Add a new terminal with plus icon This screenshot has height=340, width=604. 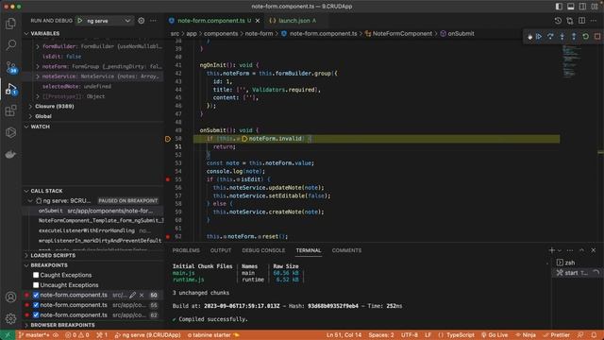click(551, 250)
